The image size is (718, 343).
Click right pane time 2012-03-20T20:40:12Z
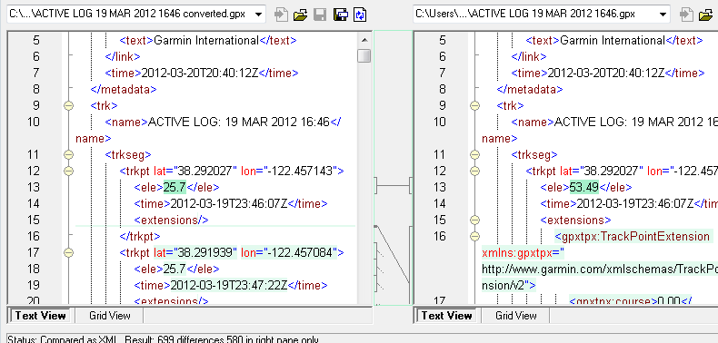coord(606,73)
